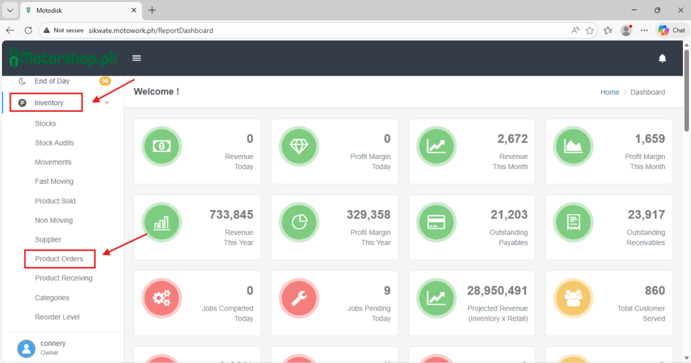Open Product Orders in sidebar
Image resolution: width=691 pixels, height=363 pixels.
pyautogui.click(x=59, y=259)
